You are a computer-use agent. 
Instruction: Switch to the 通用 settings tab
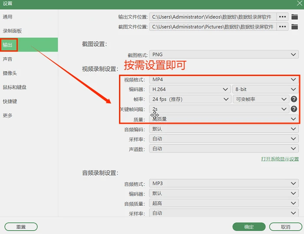coord(29,17)
